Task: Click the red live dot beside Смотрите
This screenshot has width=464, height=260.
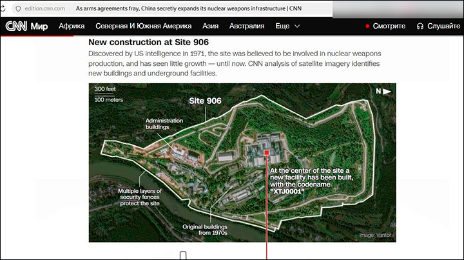Action: [367, 26]
